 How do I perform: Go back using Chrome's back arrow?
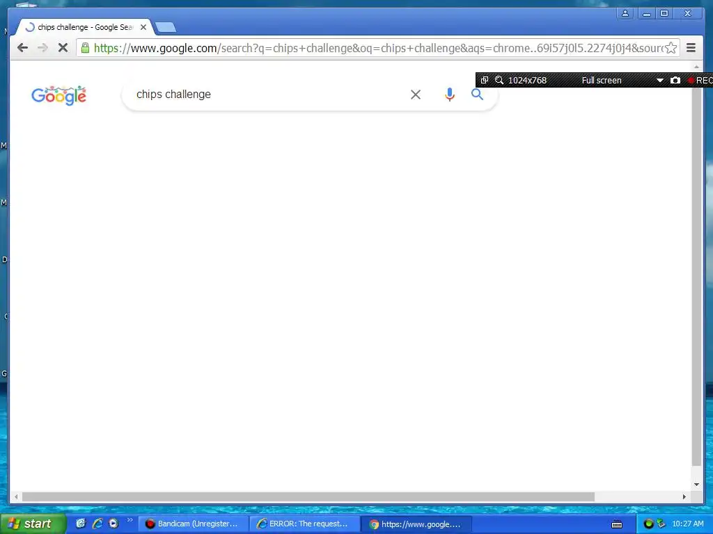(22, 48)
